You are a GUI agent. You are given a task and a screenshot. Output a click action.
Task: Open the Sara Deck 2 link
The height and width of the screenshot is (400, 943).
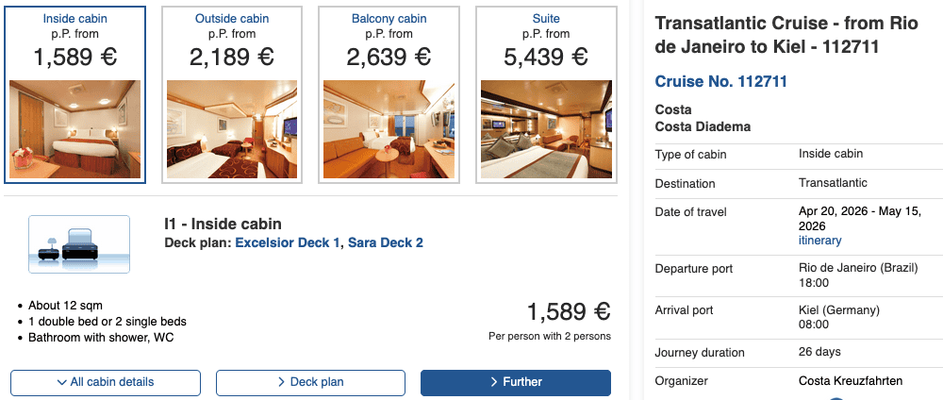386,242
